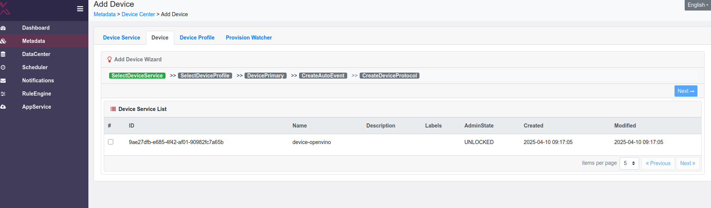This screenshot has width=711, height=208.
Task: Click the AppService cloud icon
Action: tap(3, 107)
